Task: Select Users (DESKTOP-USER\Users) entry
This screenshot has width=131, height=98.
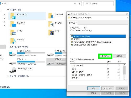Action: (98, 45)
